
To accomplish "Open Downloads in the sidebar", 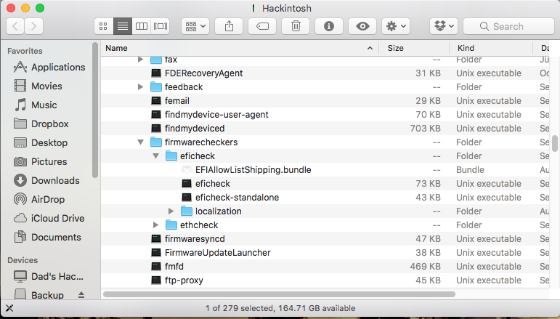I will point(46,181).
